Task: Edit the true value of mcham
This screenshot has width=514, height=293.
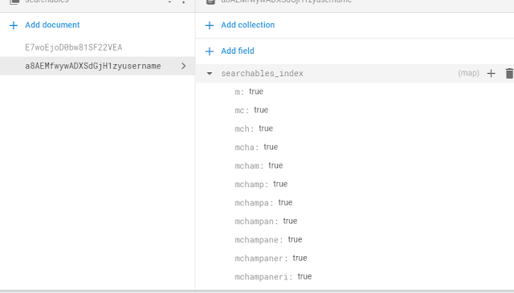Action: tap(275, 165)
